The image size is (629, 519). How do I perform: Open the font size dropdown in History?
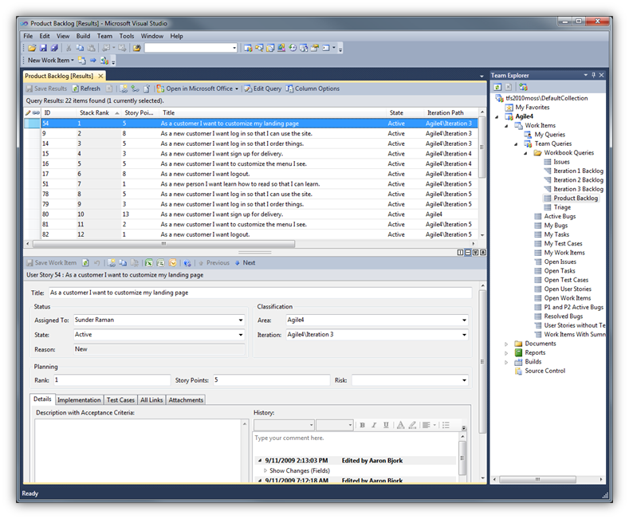point(350,425)
